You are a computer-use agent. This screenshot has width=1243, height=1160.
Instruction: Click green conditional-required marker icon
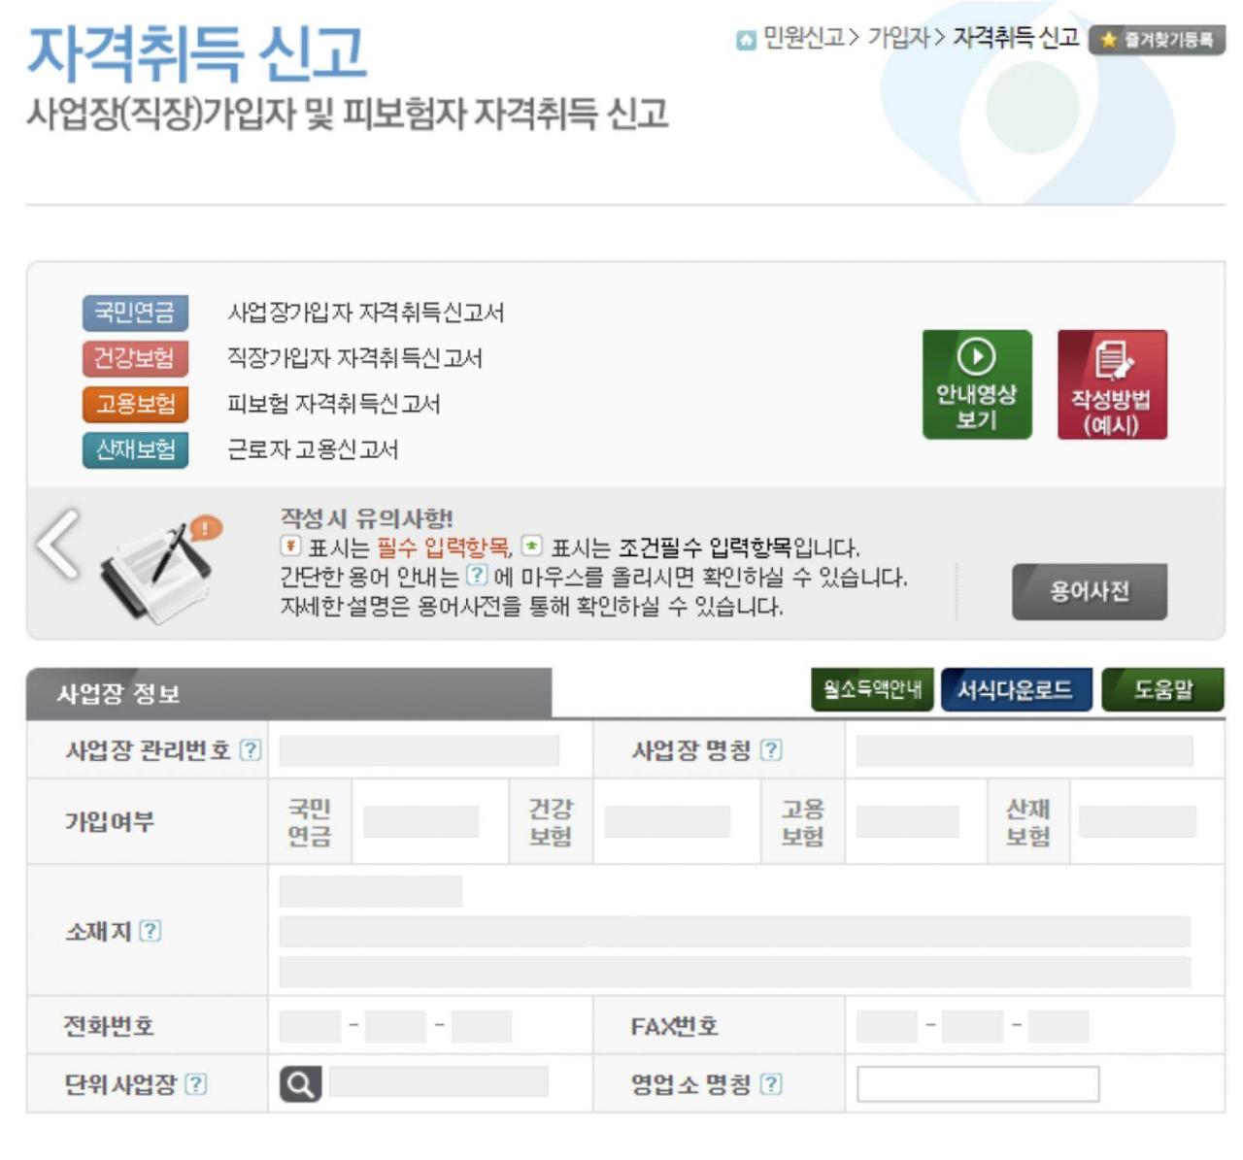[x=531, y=546]
